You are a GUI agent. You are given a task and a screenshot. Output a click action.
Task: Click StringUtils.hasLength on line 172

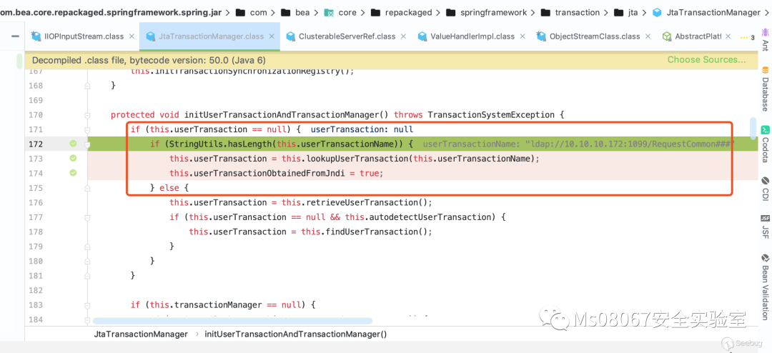220,144
